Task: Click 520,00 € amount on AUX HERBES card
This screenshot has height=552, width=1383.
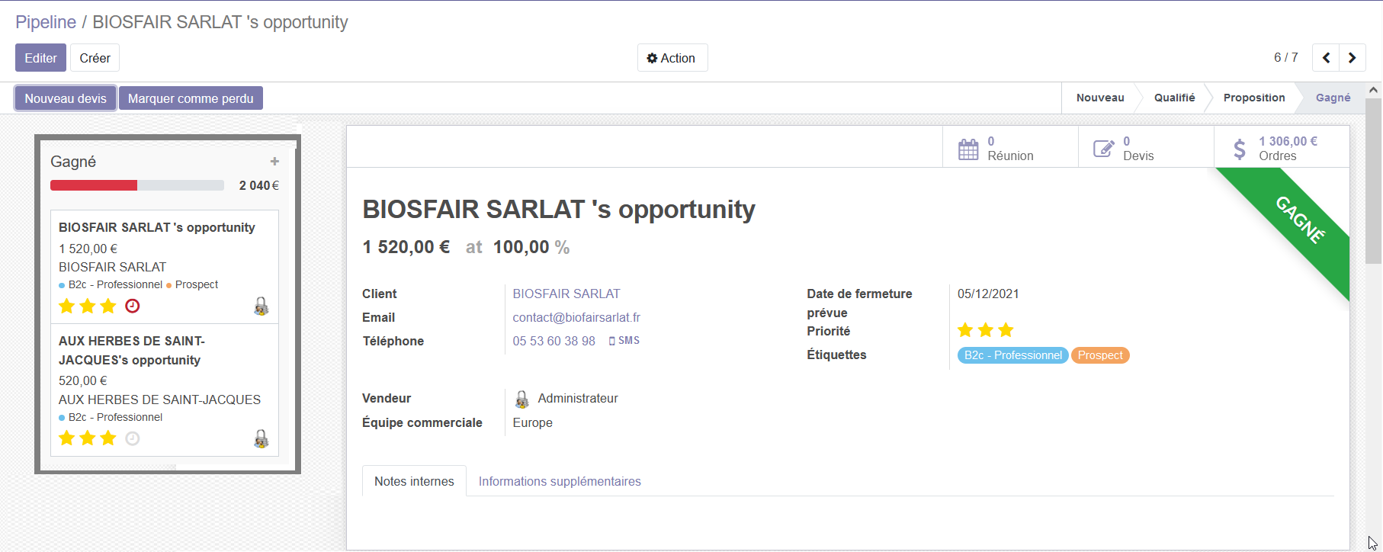Action: point(82,380)
